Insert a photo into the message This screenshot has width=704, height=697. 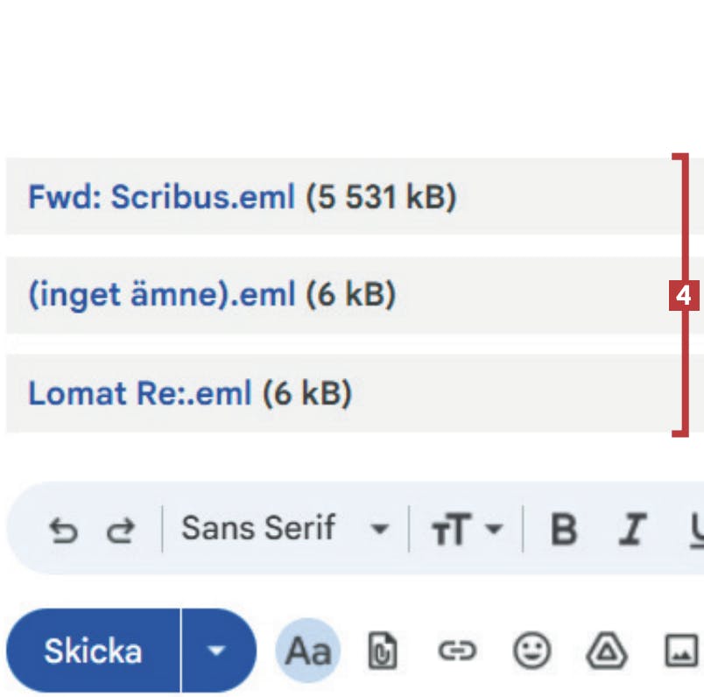coord(679,651)
